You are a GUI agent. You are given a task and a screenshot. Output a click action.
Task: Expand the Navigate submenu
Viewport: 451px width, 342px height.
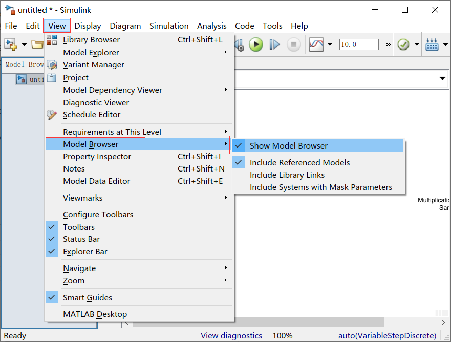(139, 268)
